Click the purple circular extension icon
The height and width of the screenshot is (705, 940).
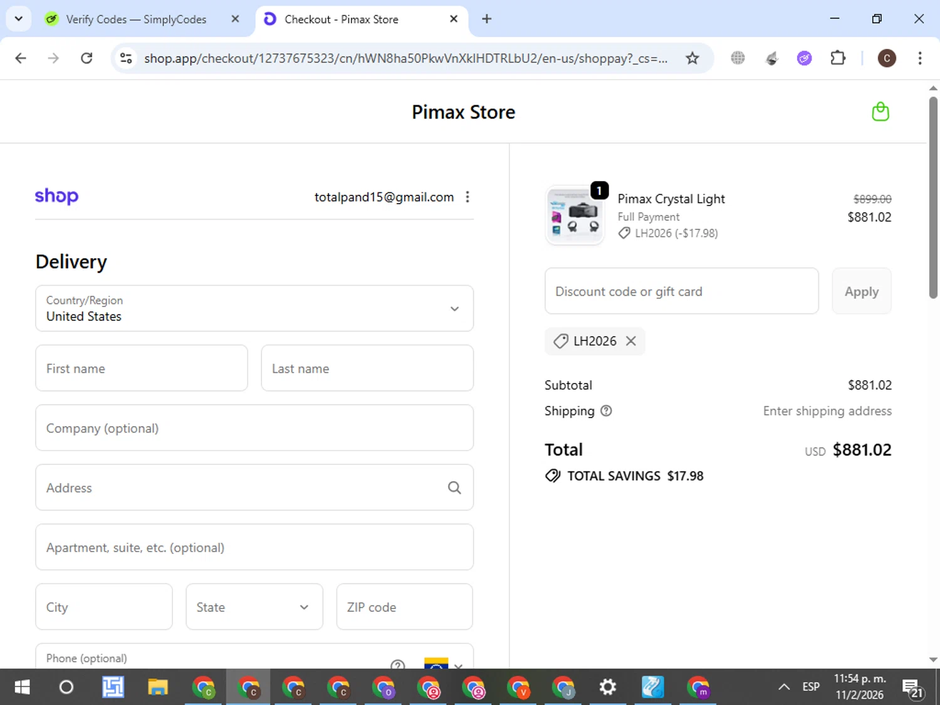804,58
